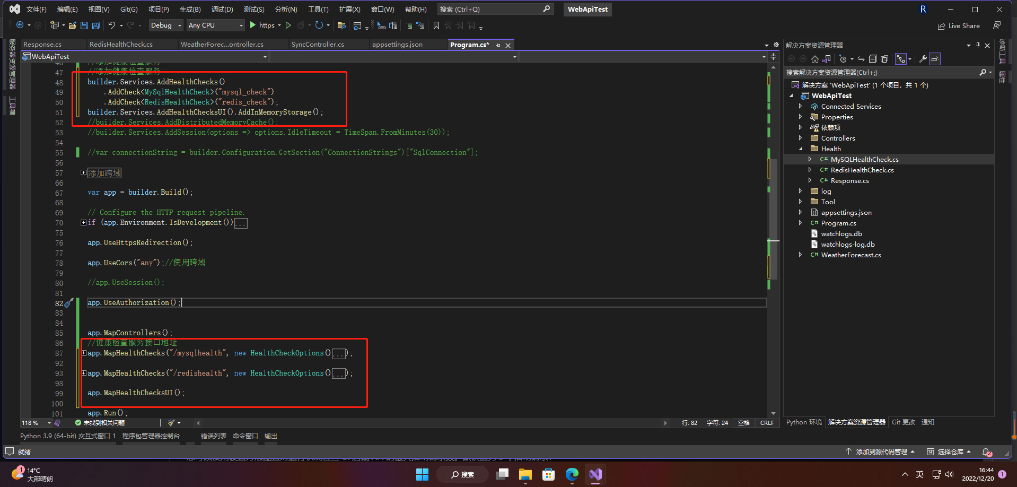Screen dimensions: 1017x487
Task: Click the Windows Start button on taskbar
Action: (x=422, y=474)
